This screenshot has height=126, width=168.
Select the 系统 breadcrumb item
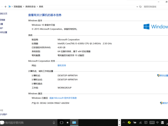coord(41,7)
